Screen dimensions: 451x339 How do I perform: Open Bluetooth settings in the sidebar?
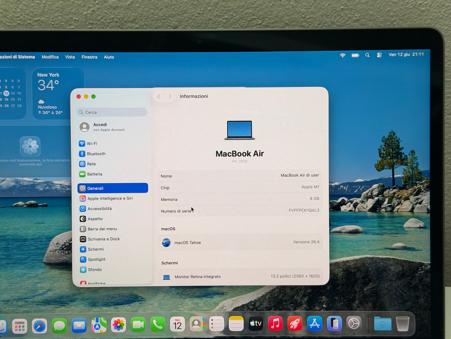pyautogui.click(x=113, y=154)
